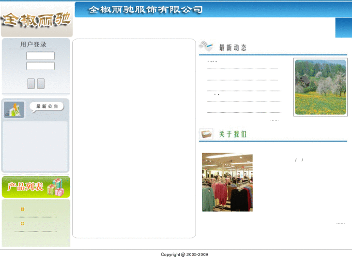This screenshot has height=264, width=352.
Task: Click the first yellow grid icon in product list
Action: pos(22,209)
